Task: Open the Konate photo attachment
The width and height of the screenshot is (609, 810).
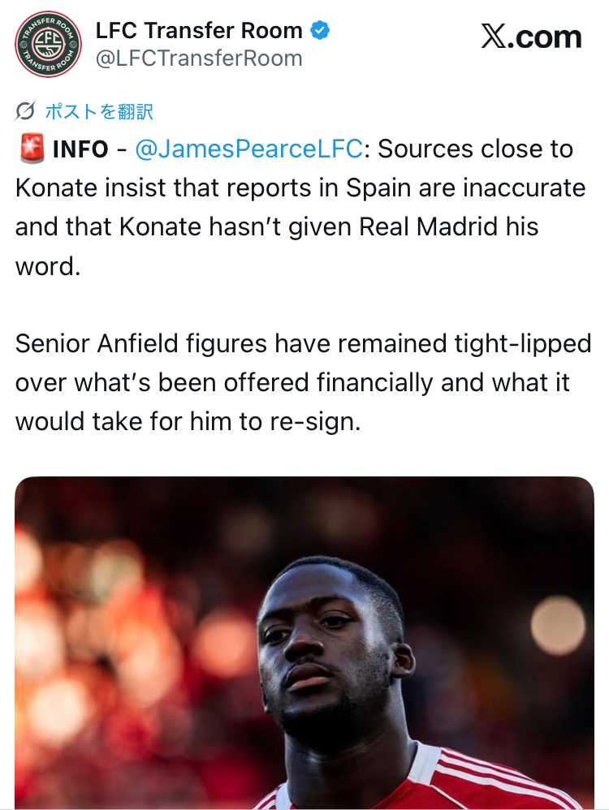Action: point(304,641)
